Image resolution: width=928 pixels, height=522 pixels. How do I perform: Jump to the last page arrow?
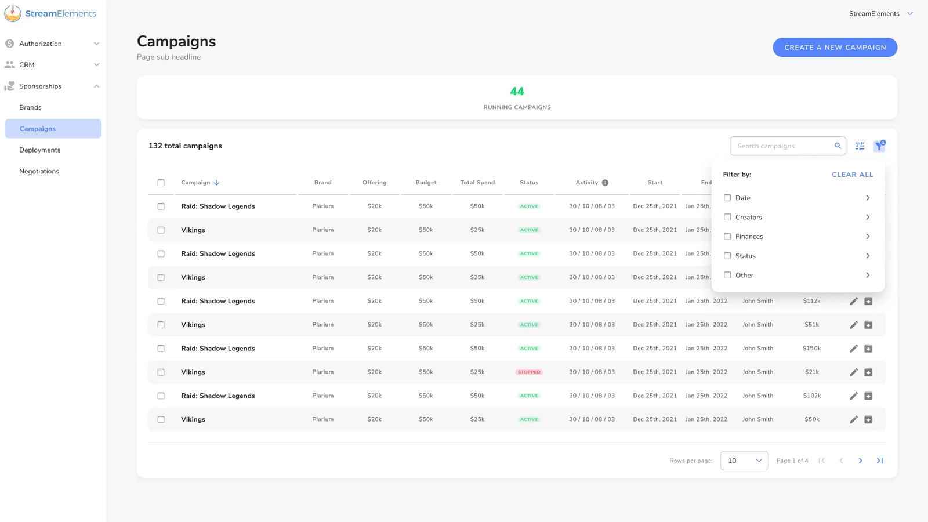click(x=880, y=461)
